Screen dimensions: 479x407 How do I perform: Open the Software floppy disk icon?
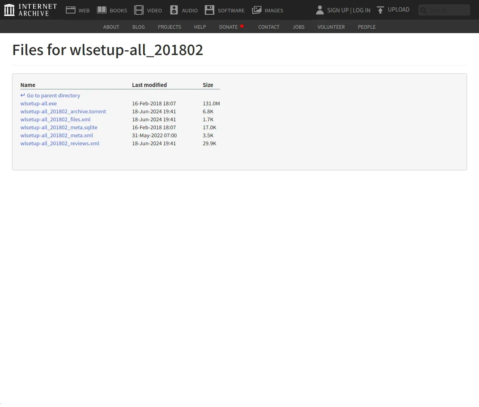click(210, 10)
